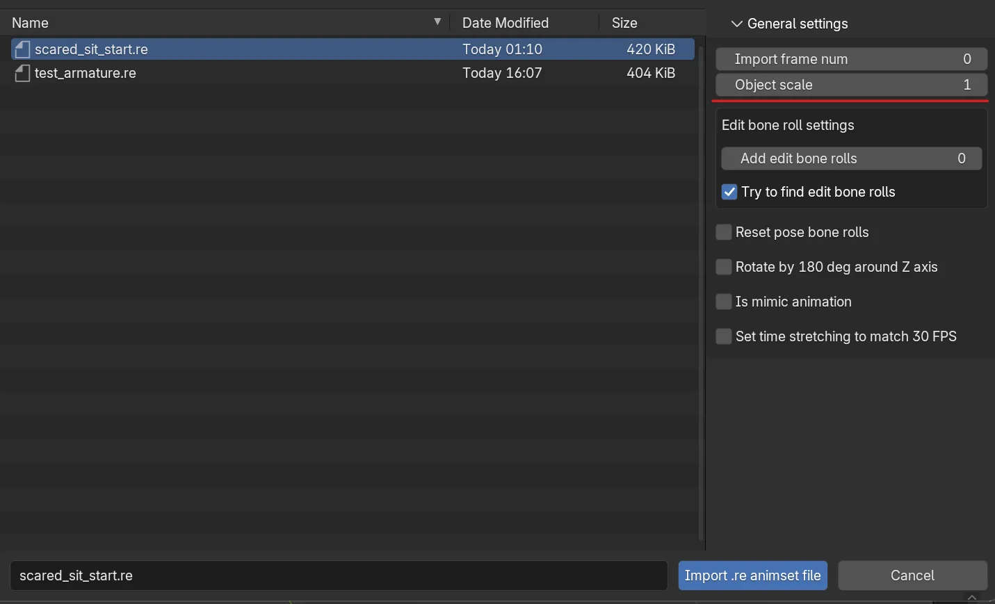Collapse the General settings section
The width and height of the screenshot is (995, 604).
(x=736, y=24)
